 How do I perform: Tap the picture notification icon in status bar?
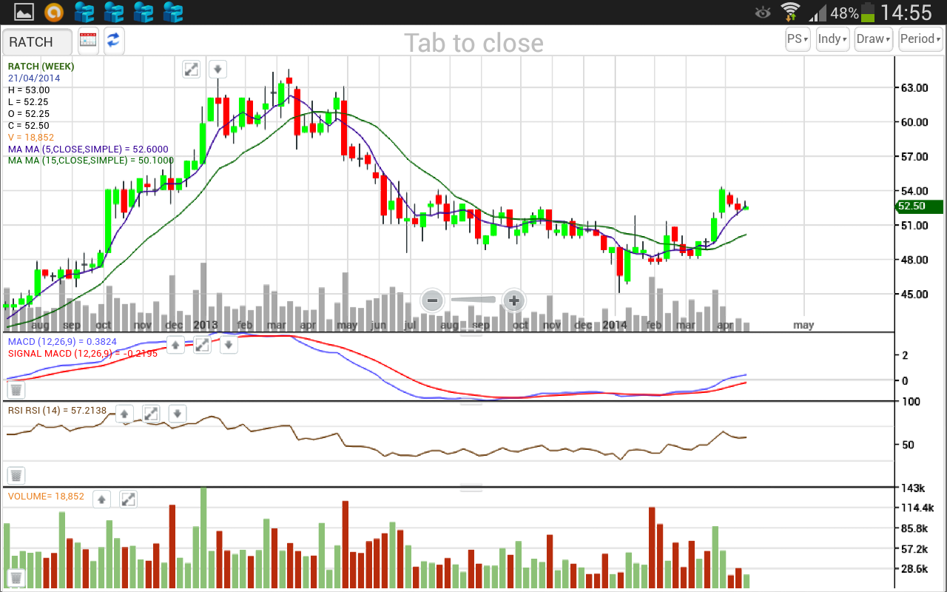coord(24,12)
